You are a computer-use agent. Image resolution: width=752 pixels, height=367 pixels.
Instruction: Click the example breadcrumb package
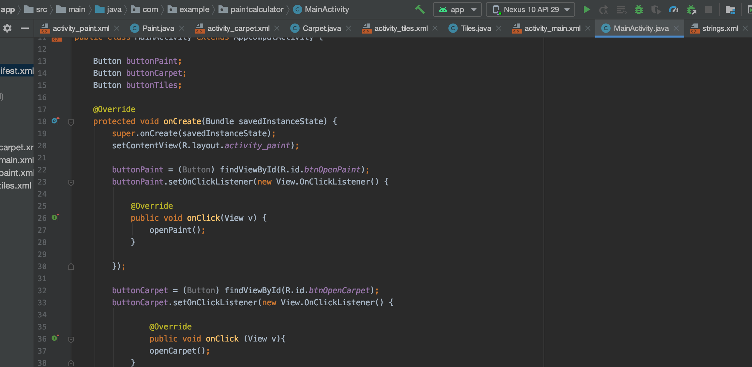point(188,9)
